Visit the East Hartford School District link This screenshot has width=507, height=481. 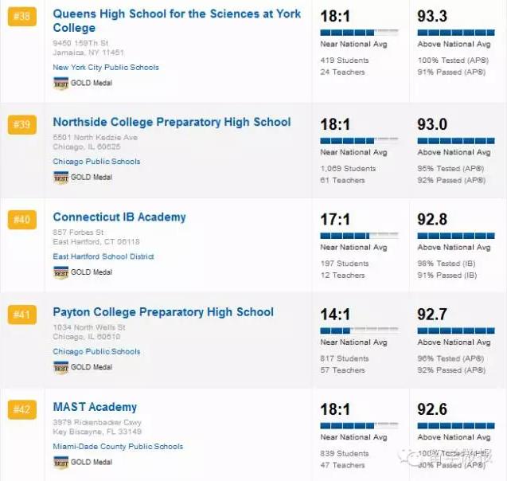tap(103, 256)
